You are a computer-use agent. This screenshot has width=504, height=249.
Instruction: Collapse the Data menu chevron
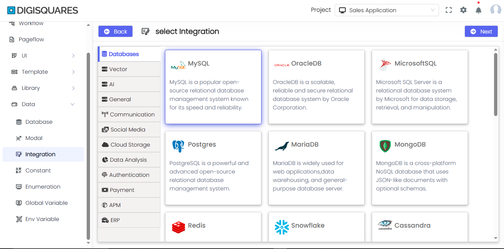pos(72,104)
